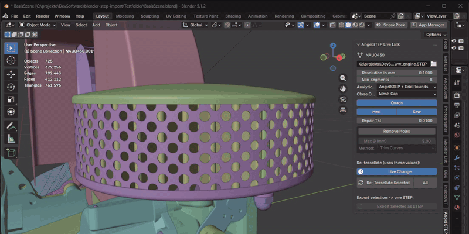Open the Close Mesh Cap dropdown
469x234 pixels.
406,94
